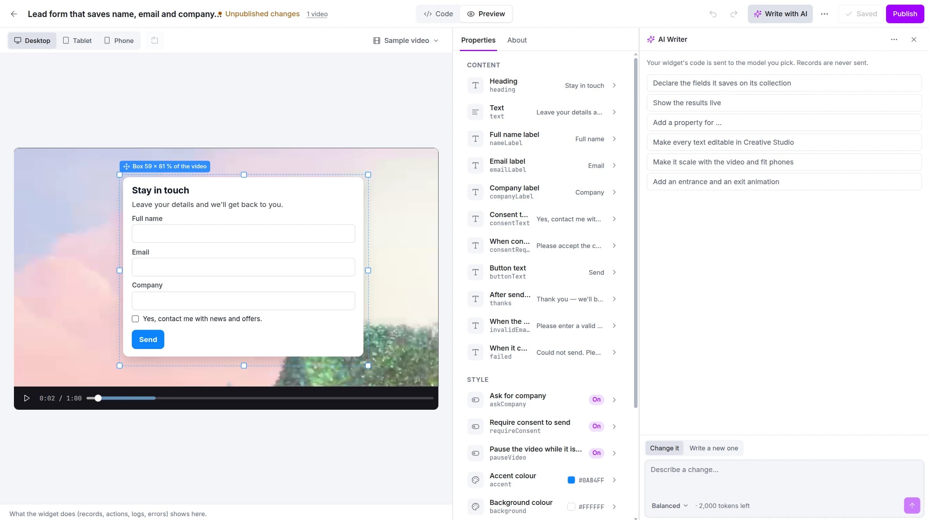Image resolution: width=929 pixels, height=520 pixels.
Task: Click the 1 video link
Action: click(x=317, y=14)
